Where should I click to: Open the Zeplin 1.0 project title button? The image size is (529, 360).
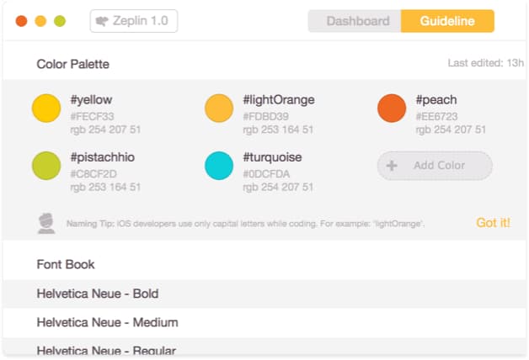pos(134,21)
